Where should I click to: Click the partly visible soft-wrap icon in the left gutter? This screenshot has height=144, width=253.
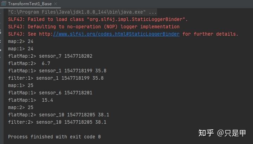(x=1, y=32)
